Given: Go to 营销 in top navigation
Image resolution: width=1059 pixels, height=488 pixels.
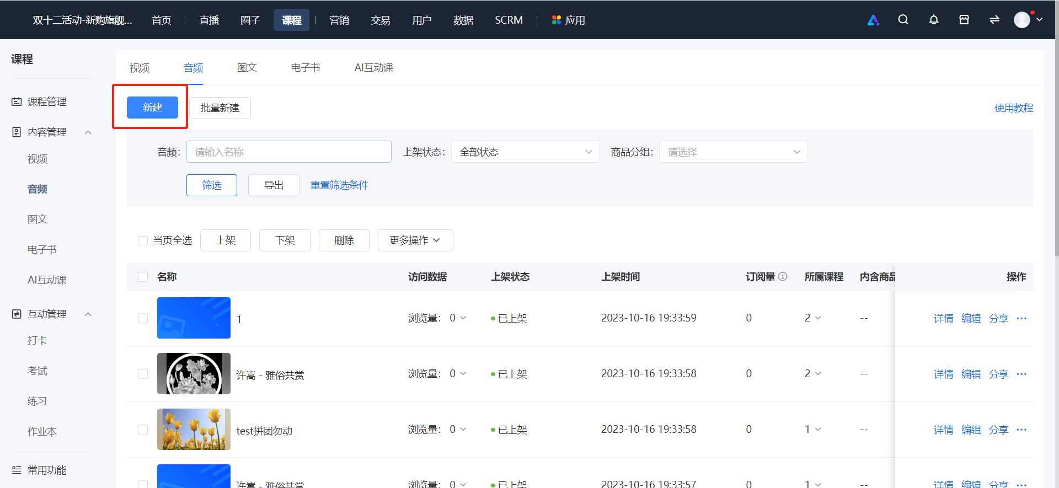Looking at the screenshot, I should coord(339,20).
